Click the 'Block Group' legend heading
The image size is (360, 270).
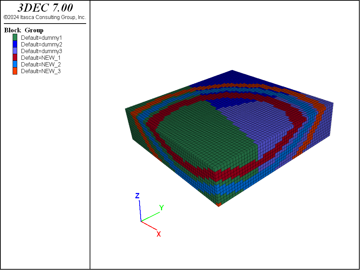pyautogui.click(x=24, y=30)
